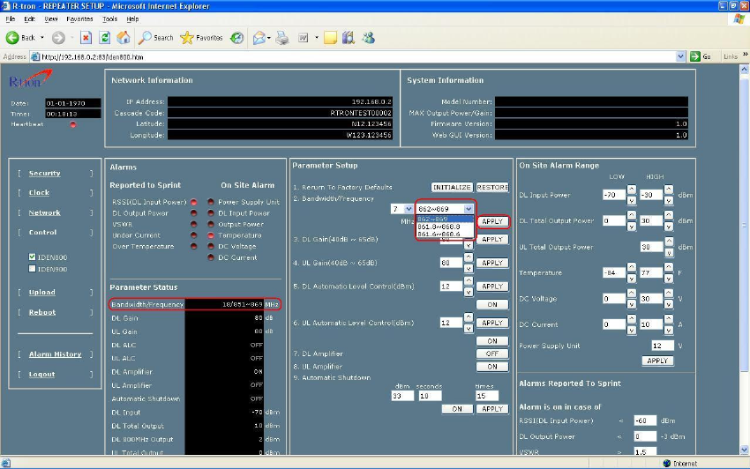750x469 pixels.
Task: Uncheck the IDEN800 checkbox
Action: tap(34, 258)
